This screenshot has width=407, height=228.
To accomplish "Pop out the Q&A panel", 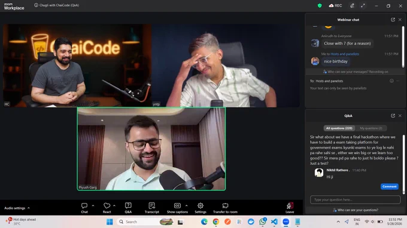I will coord(393,116).
